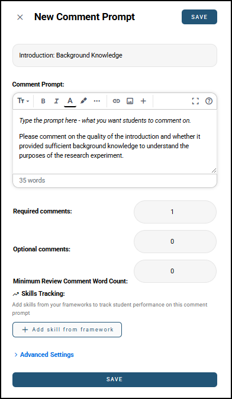Click the bottom SAVE button
232x399 pixels.
(115, 379)
